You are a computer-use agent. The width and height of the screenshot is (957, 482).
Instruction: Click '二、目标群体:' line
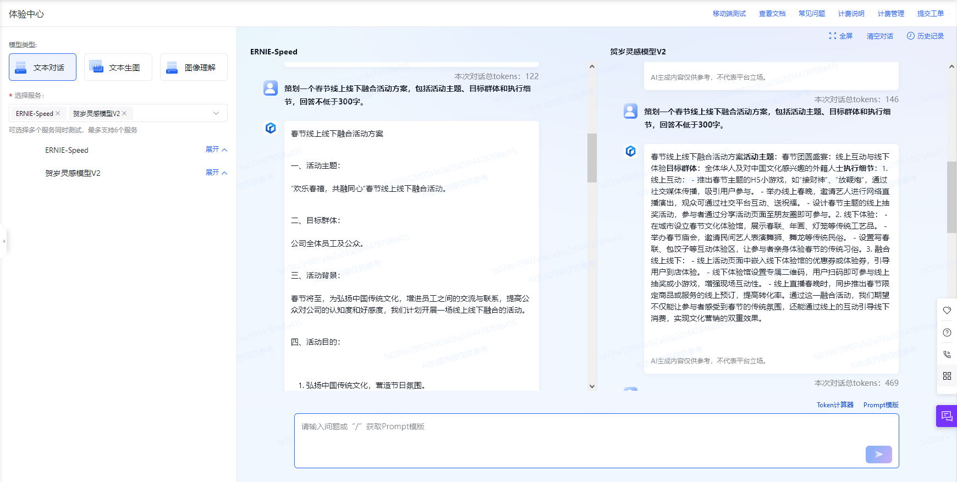316,220
